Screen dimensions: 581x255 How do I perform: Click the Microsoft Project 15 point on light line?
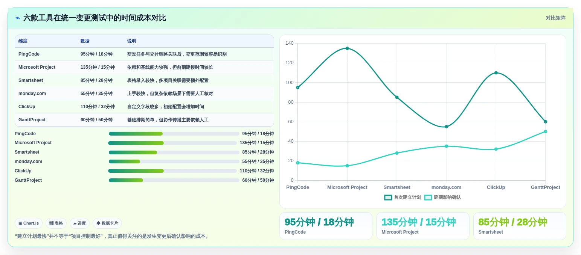(347, 166)
